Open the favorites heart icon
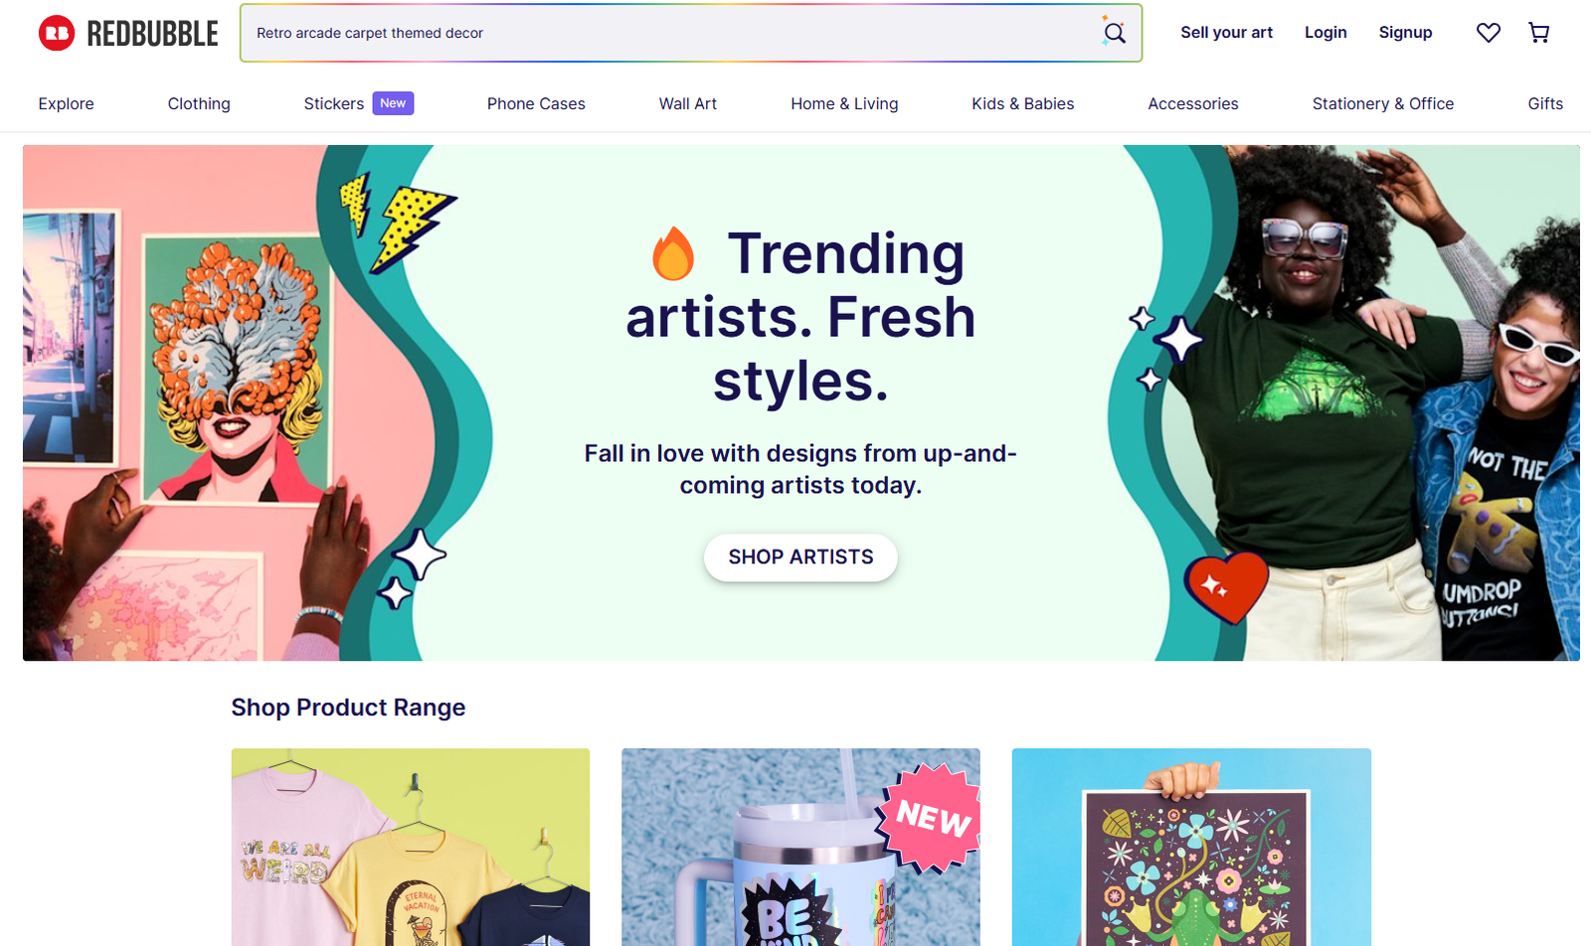The width and height of the screenshot is (1591, 946). (x=1488, y=33)
